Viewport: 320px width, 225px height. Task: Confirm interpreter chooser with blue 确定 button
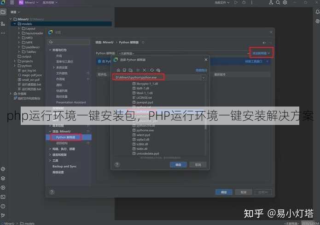(x=178, y=165)
